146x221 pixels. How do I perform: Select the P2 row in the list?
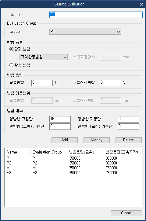click(x=73, y=163)
